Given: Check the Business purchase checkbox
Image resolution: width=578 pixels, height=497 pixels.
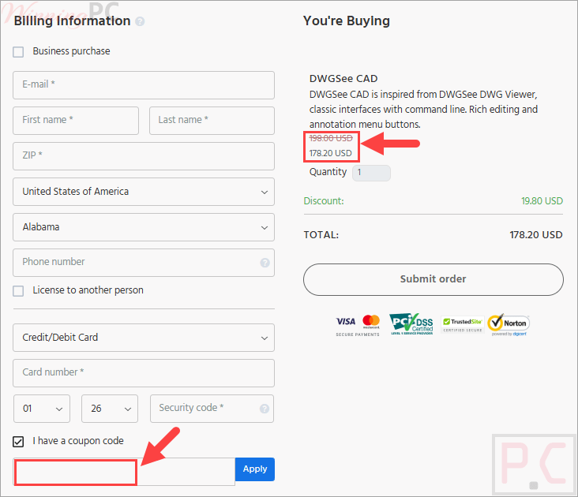Looking at the screenshot, I should (x=18, y=52).
